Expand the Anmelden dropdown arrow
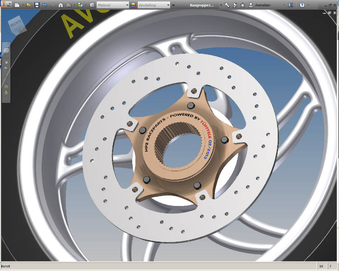This screenshot has width=339, height=271. 284,5
